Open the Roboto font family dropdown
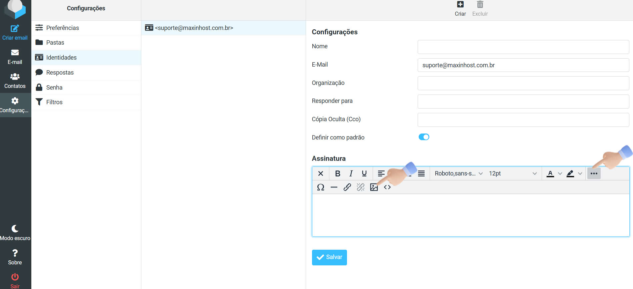Screen dimensions: 633x289 (x=458, y=173)
